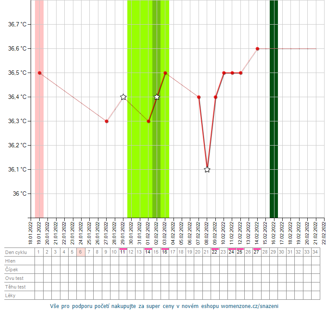Click the 30.01.2022 date label

point(131,233)
